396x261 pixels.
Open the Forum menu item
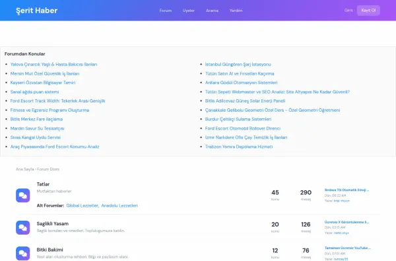(166, 11)
